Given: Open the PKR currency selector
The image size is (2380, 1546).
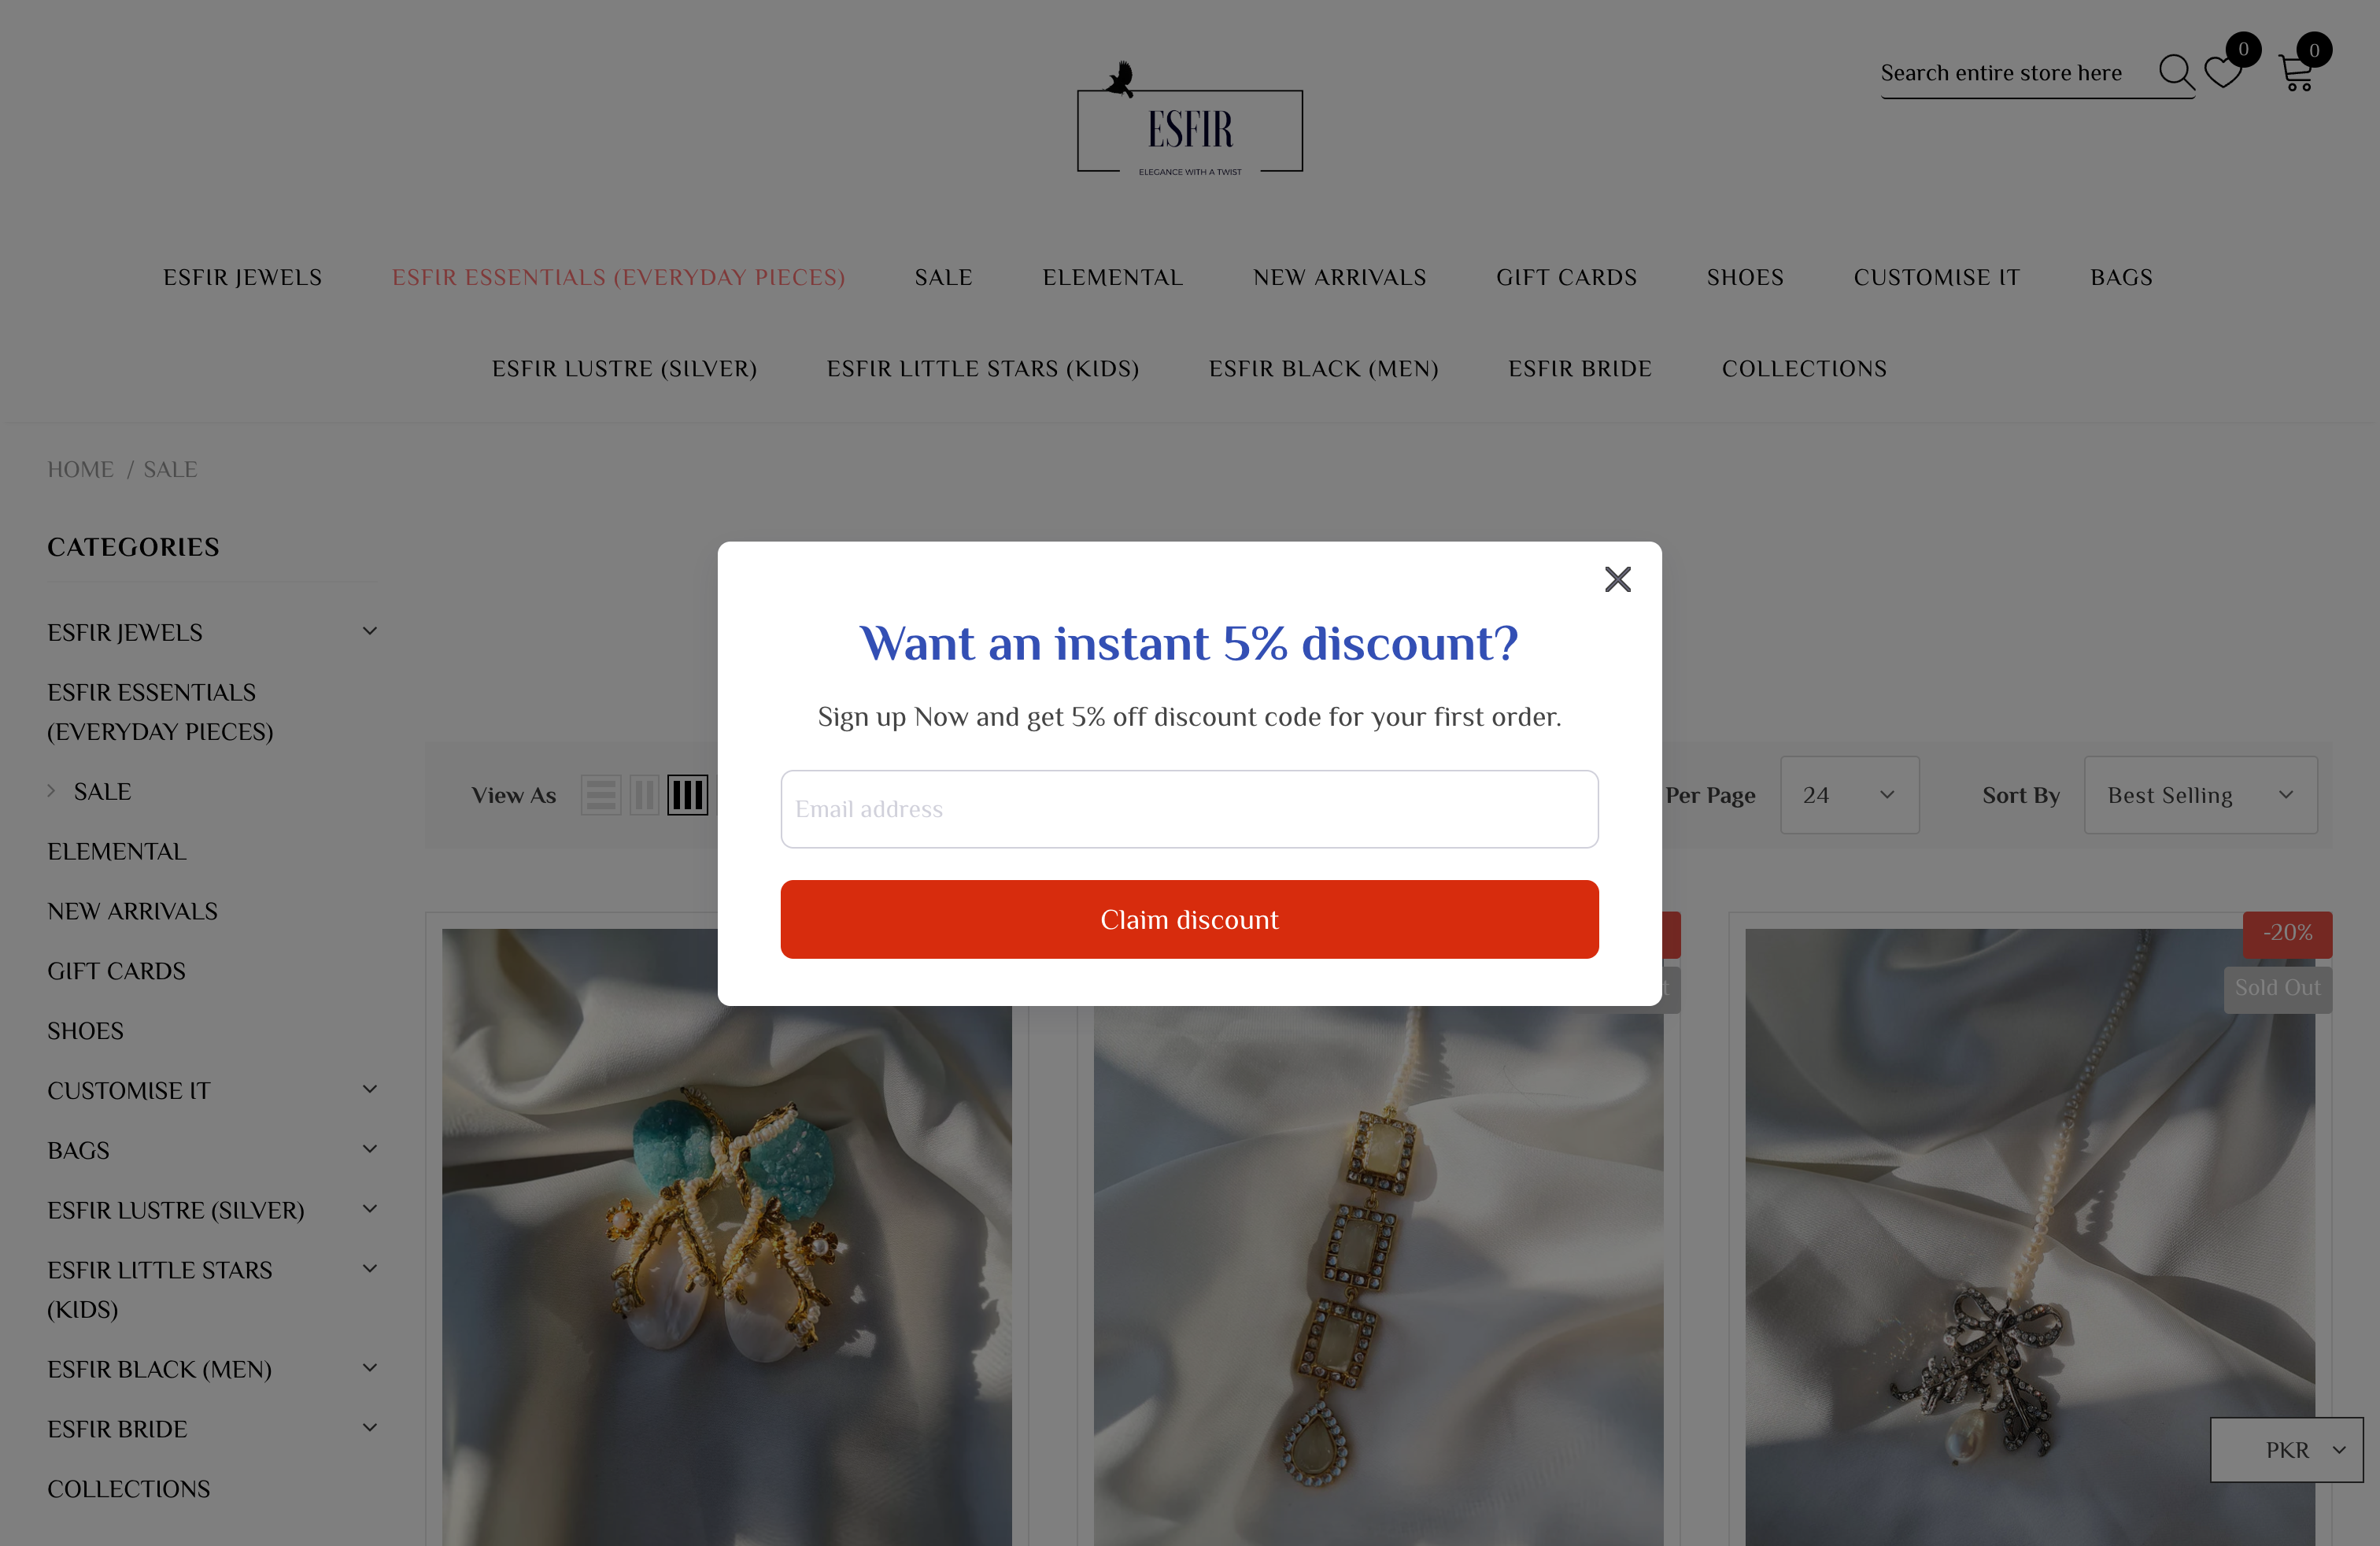Looking at the screenshot, I should pyautogui.click(x=2286, y=1449).
